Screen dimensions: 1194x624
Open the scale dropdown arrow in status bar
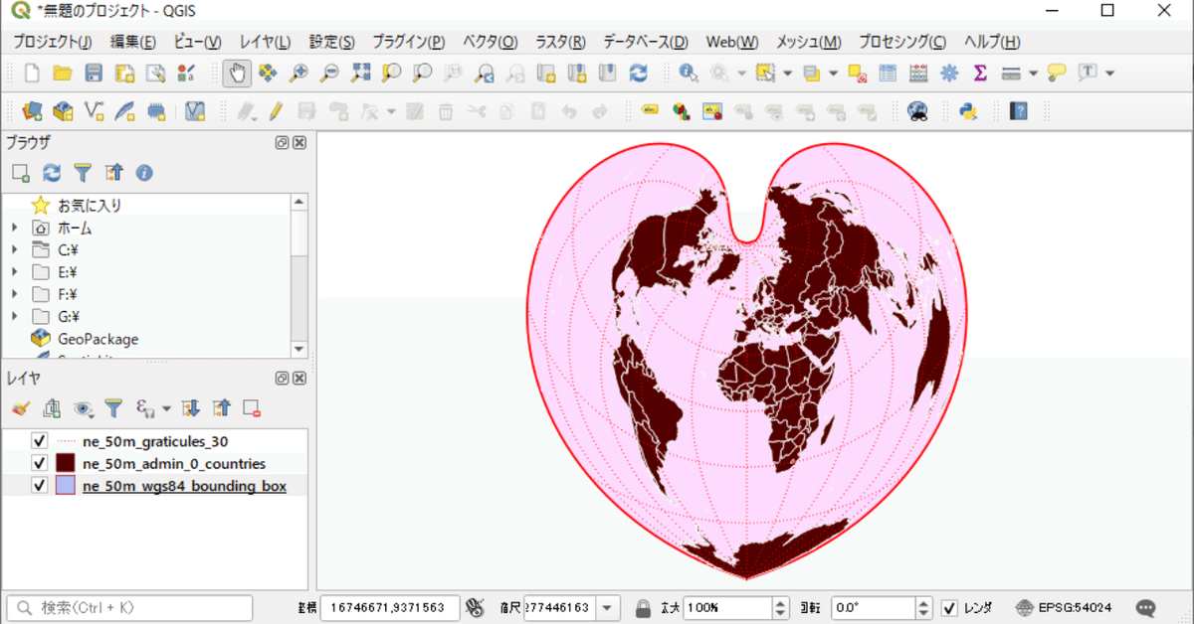point(608,607)
